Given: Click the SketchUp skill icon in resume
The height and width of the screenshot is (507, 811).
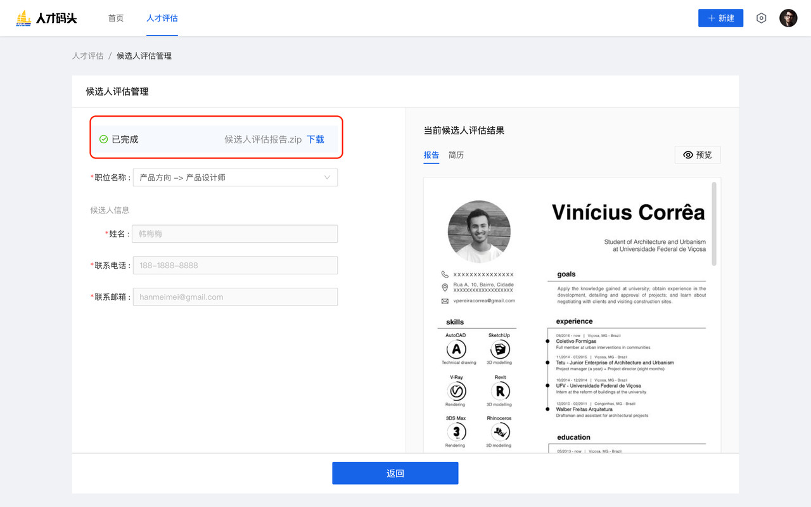Looking at the screenshot, I should pyautogui.click(x=499, y=349).
